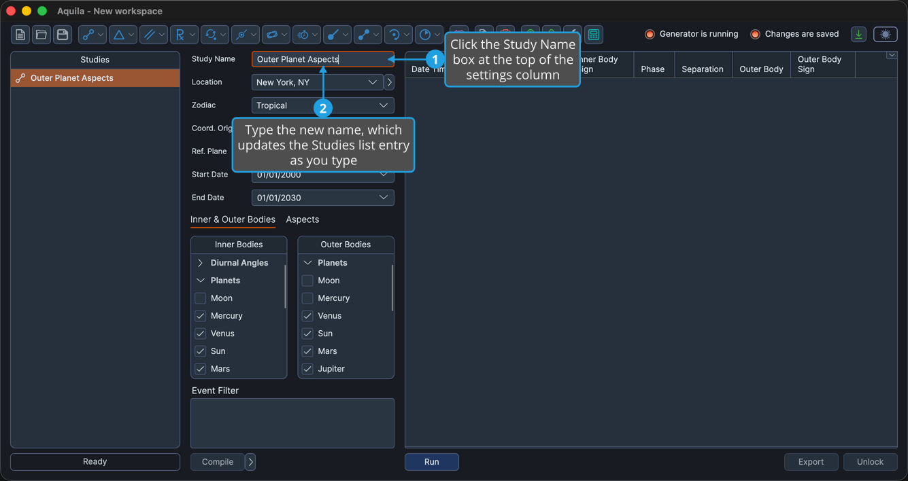Click the Outer Body Sign column header

pyautogui.click(x=823, y=65)
